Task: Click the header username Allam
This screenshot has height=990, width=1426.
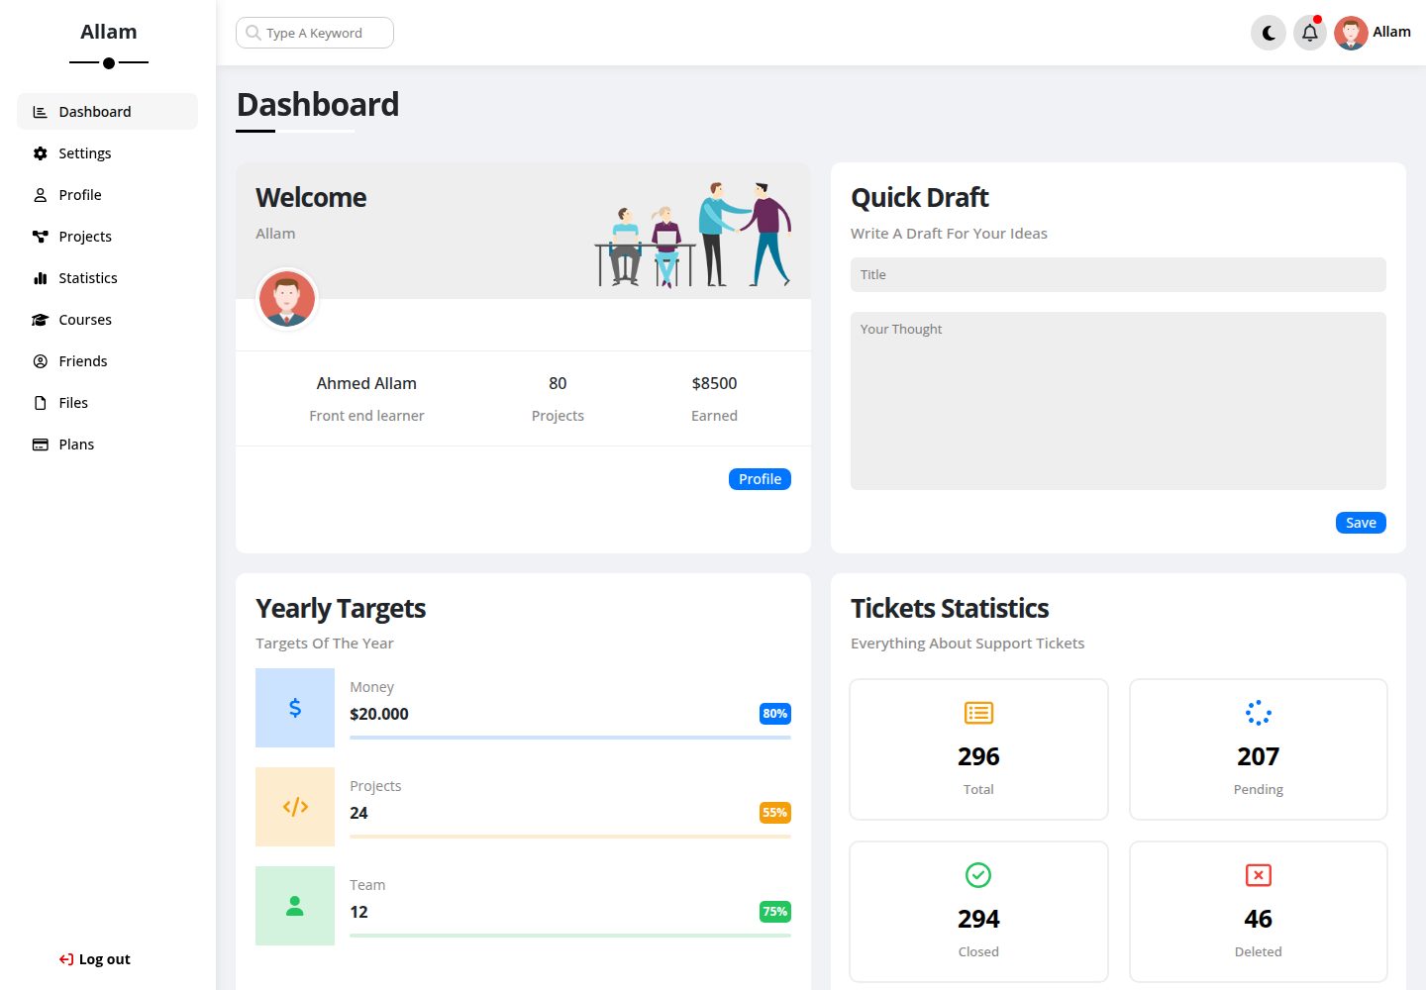Action: pyautogui.click(x=1391, y=32)
